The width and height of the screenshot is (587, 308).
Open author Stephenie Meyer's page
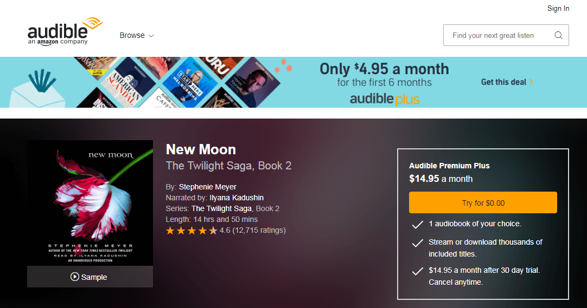(x=208, y=187)
